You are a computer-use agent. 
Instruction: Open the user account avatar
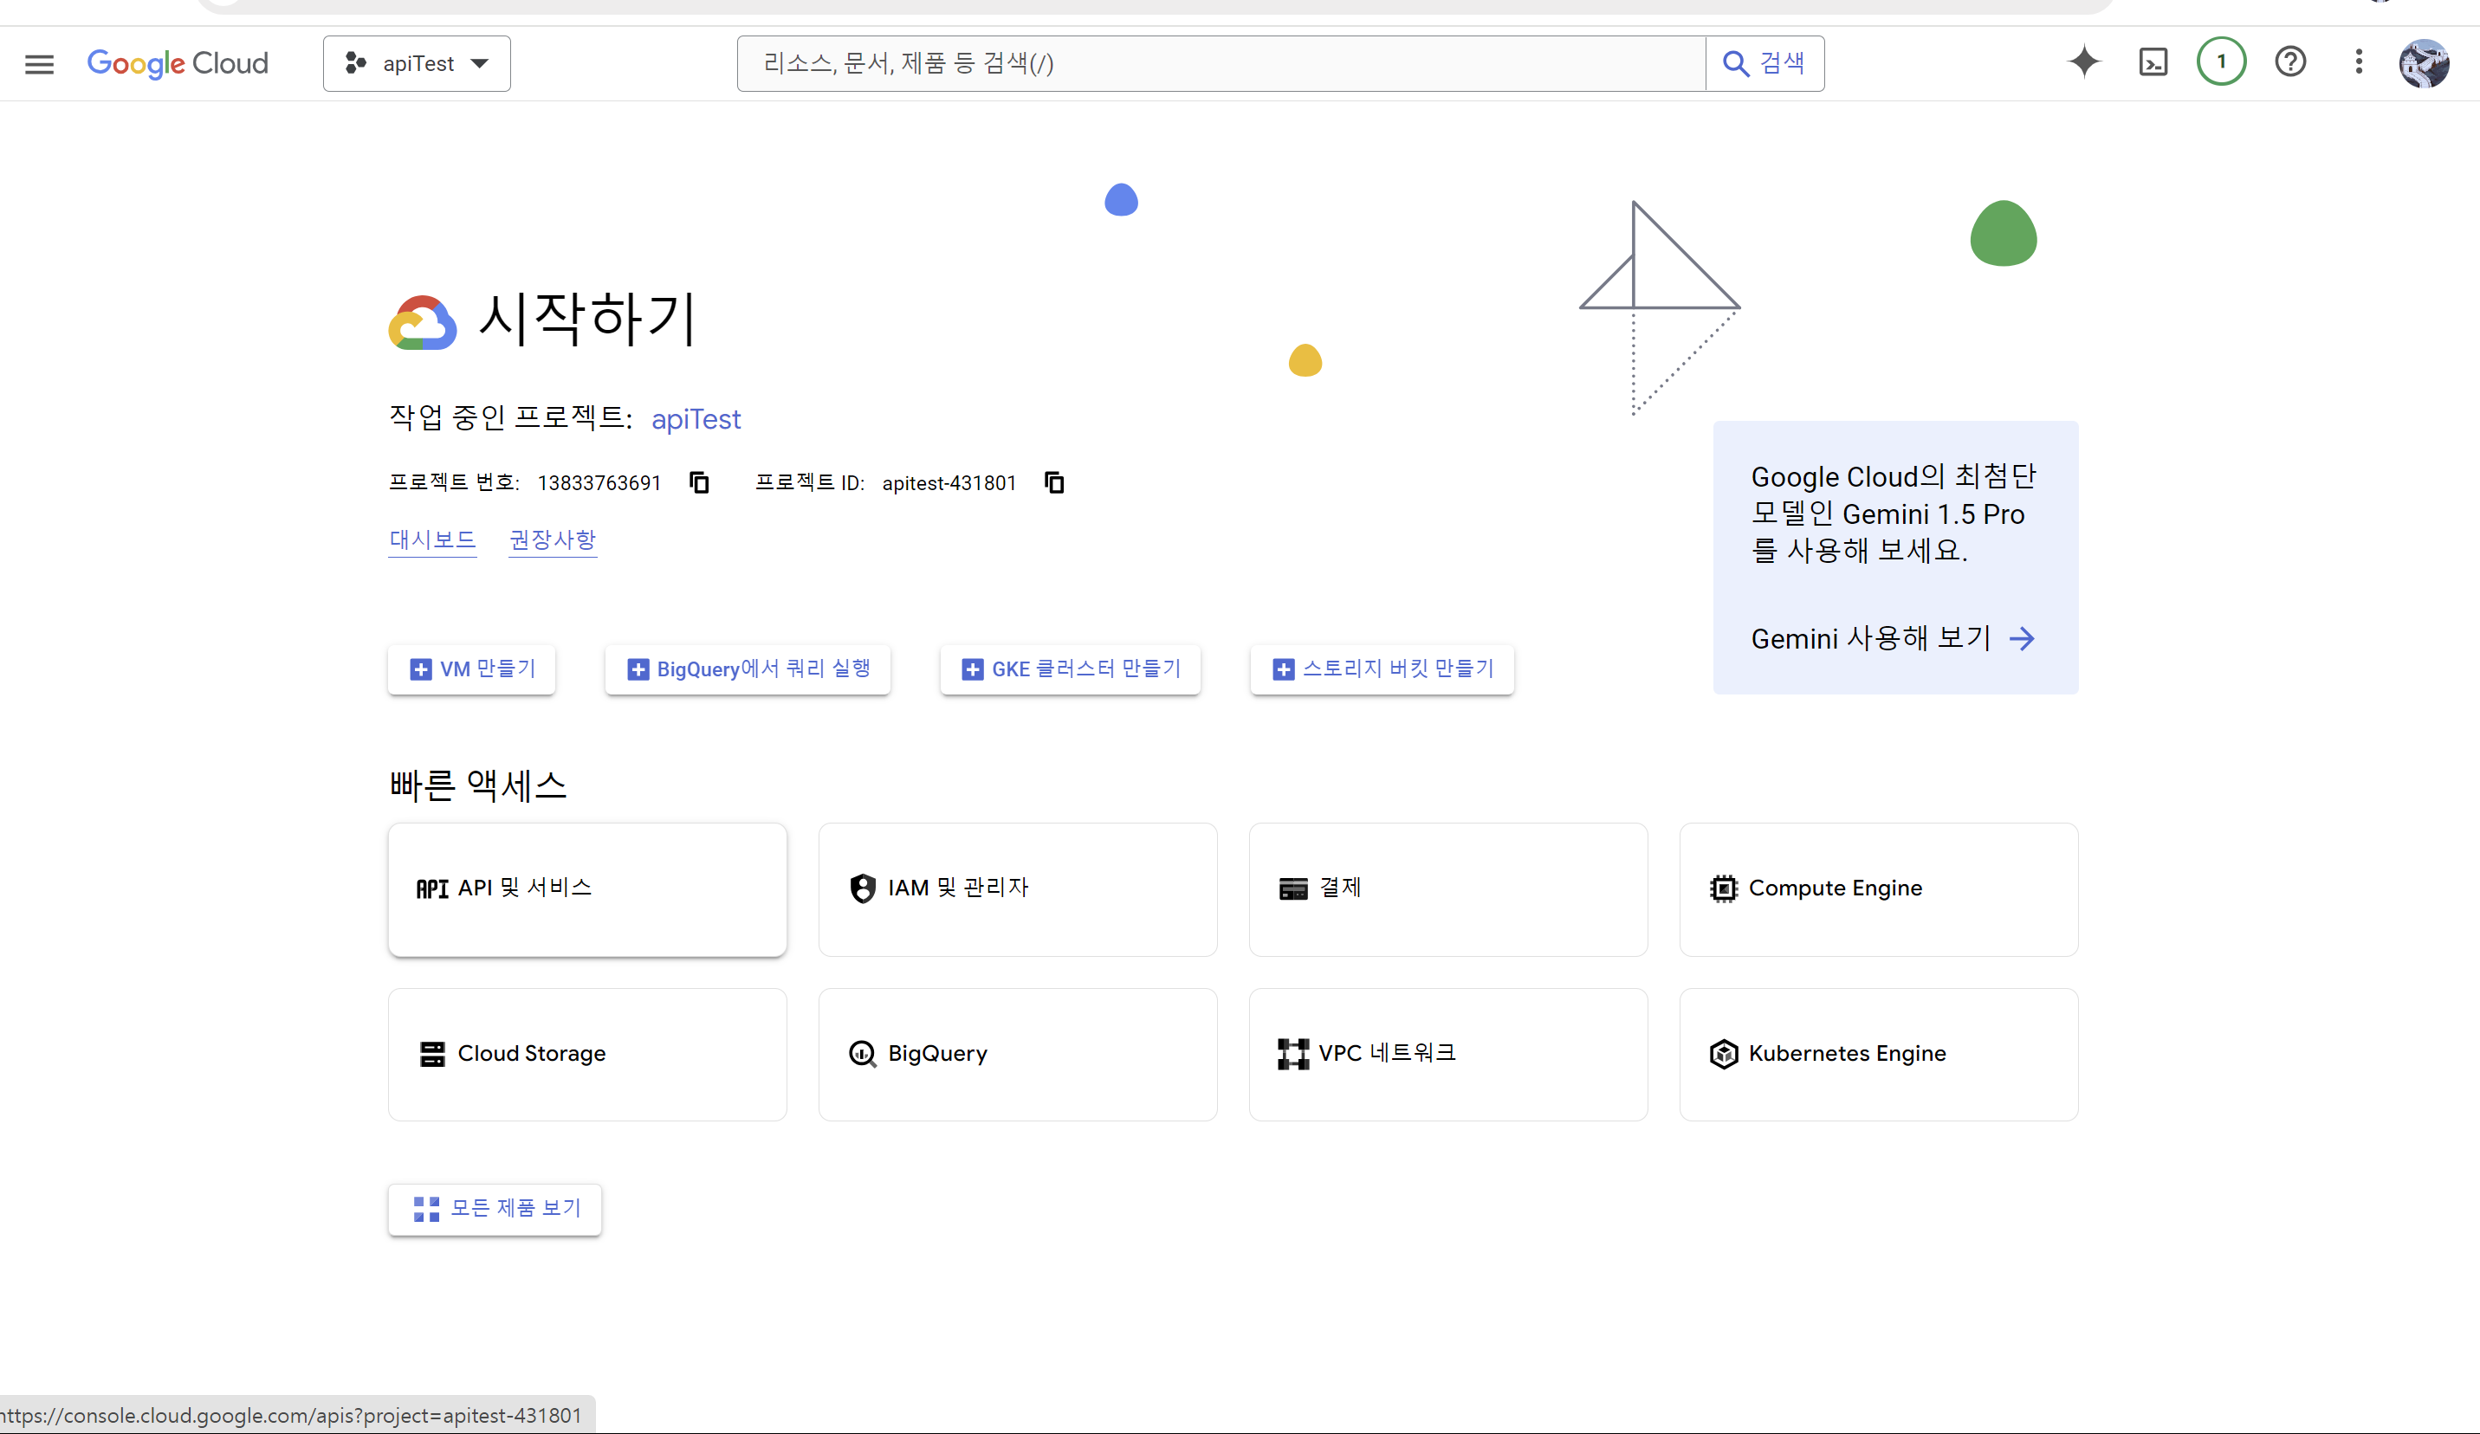coord(2423,64)
